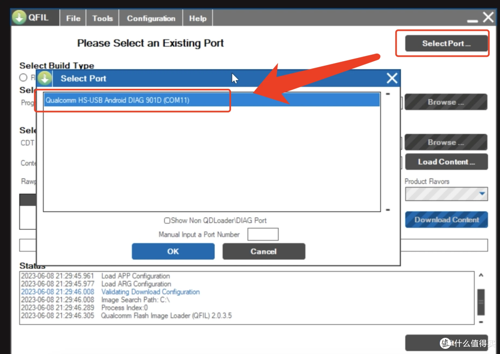The height and width of the screenshot is (354, 500).
Task: Close the Select Port dialog
Action: 392,78
